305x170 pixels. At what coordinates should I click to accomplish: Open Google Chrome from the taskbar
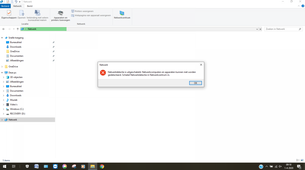(102, 166)
